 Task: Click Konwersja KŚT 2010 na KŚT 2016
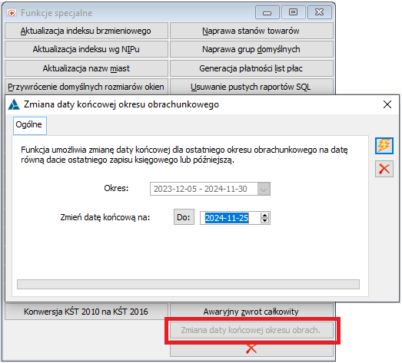[86, 312]
